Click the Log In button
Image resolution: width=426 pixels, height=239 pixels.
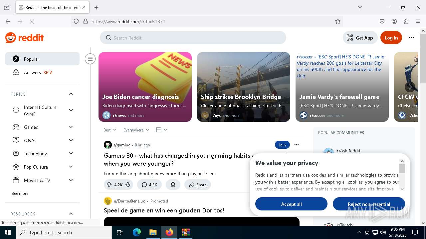391,38
